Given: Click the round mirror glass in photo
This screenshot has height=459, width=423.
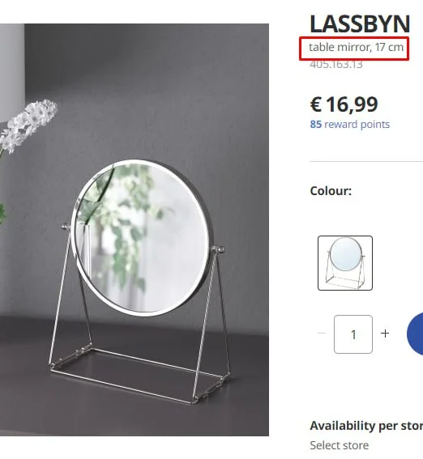Looking at the screenshot, I should tap(142, 238).
